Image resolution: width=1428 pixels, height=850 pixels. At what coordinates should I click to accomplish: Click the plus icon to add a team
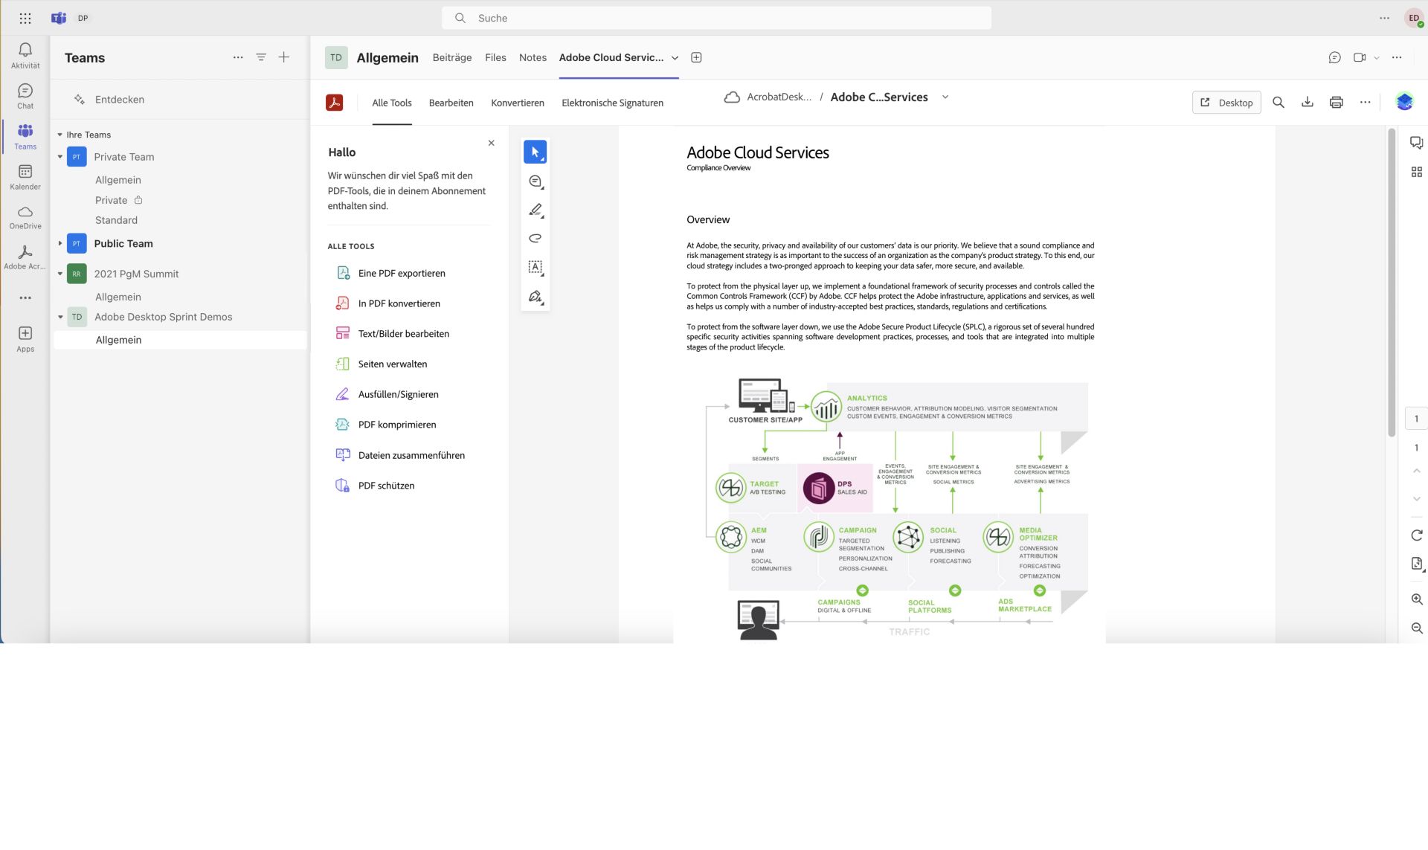point(284,57)
